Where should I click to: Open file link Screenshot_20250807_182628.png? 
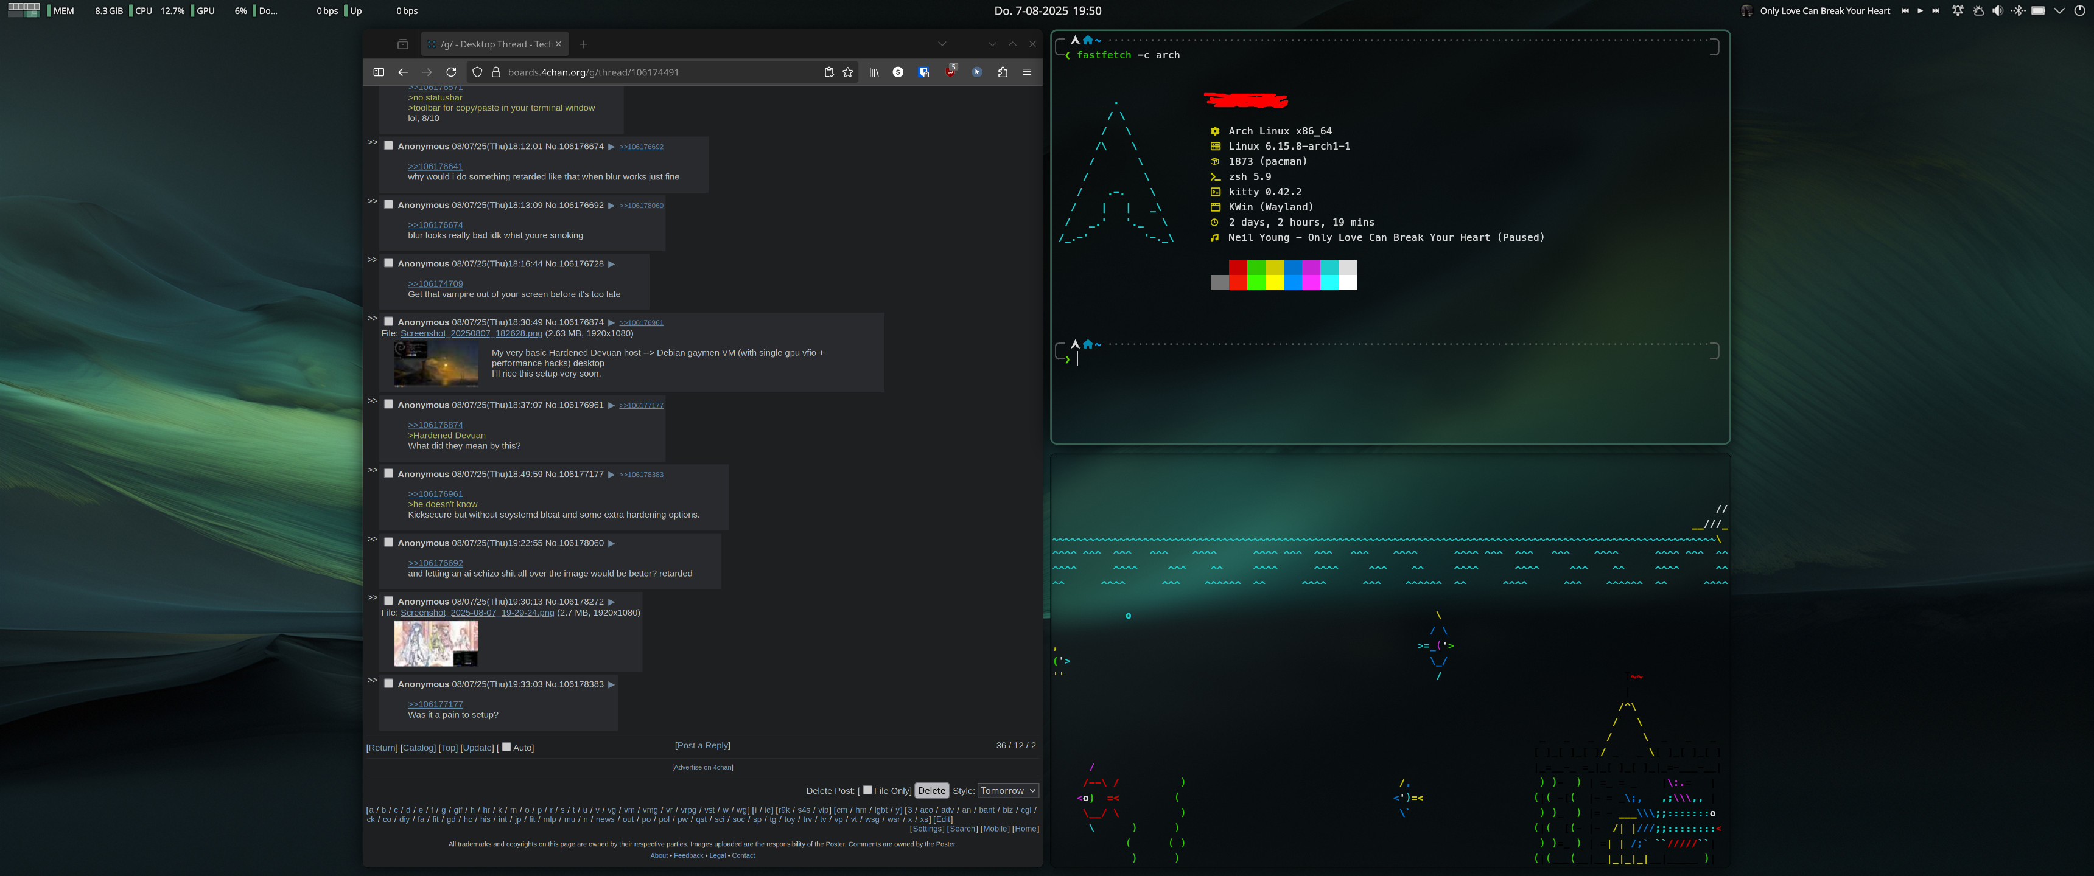pos(472,333)
